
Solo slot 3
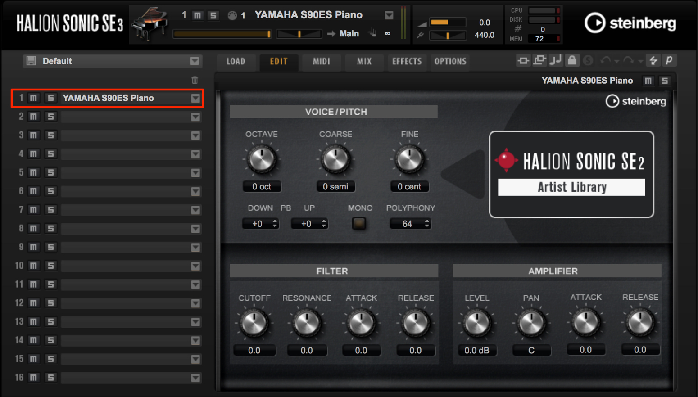click(50, 135)
